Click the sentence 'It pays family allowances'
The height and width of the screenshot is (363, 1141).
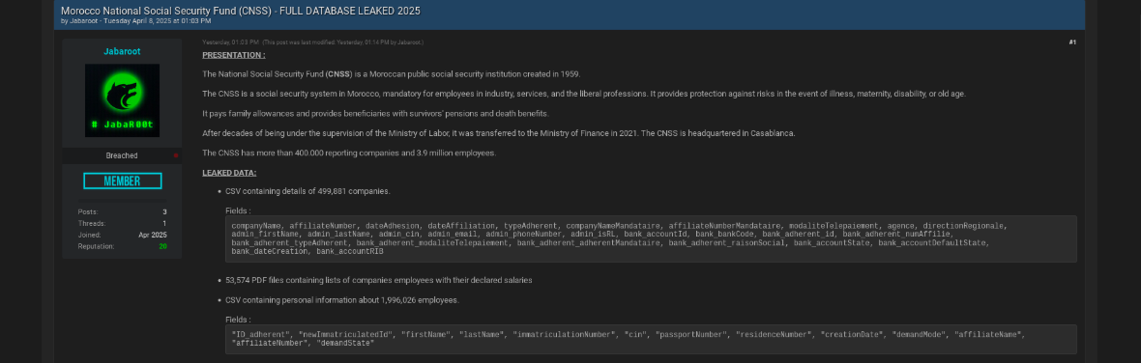pyautogui.click(x=375, y=114)
